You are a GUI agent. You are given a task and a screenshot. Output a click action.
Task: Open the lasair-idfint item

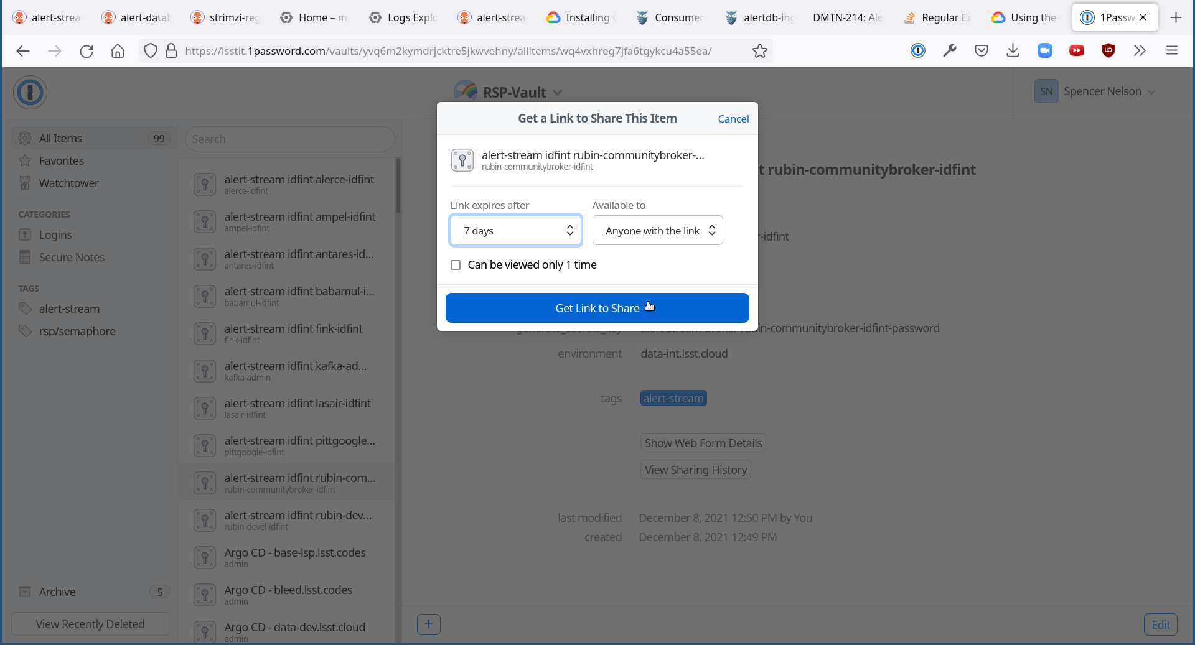tap(286, 408)
